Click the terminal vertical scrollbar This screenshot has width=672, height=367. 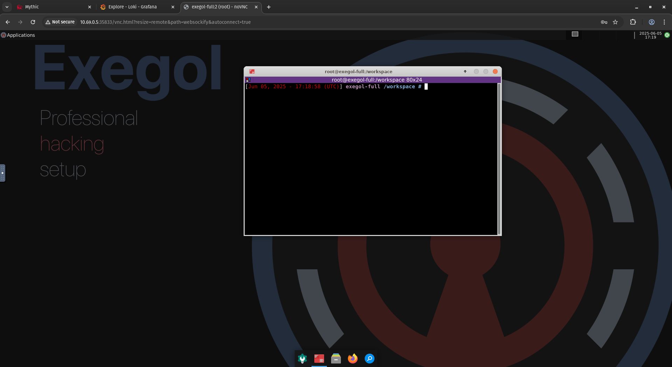pos(499,159)
